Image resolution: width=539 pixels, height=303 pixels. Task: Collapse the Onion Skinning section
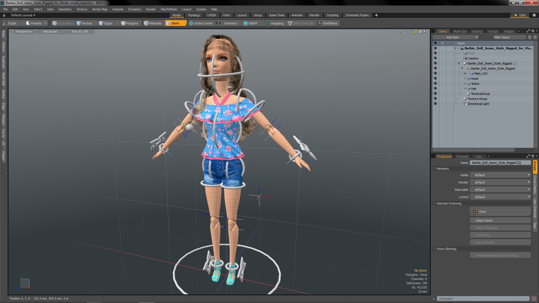coord(435,249)
